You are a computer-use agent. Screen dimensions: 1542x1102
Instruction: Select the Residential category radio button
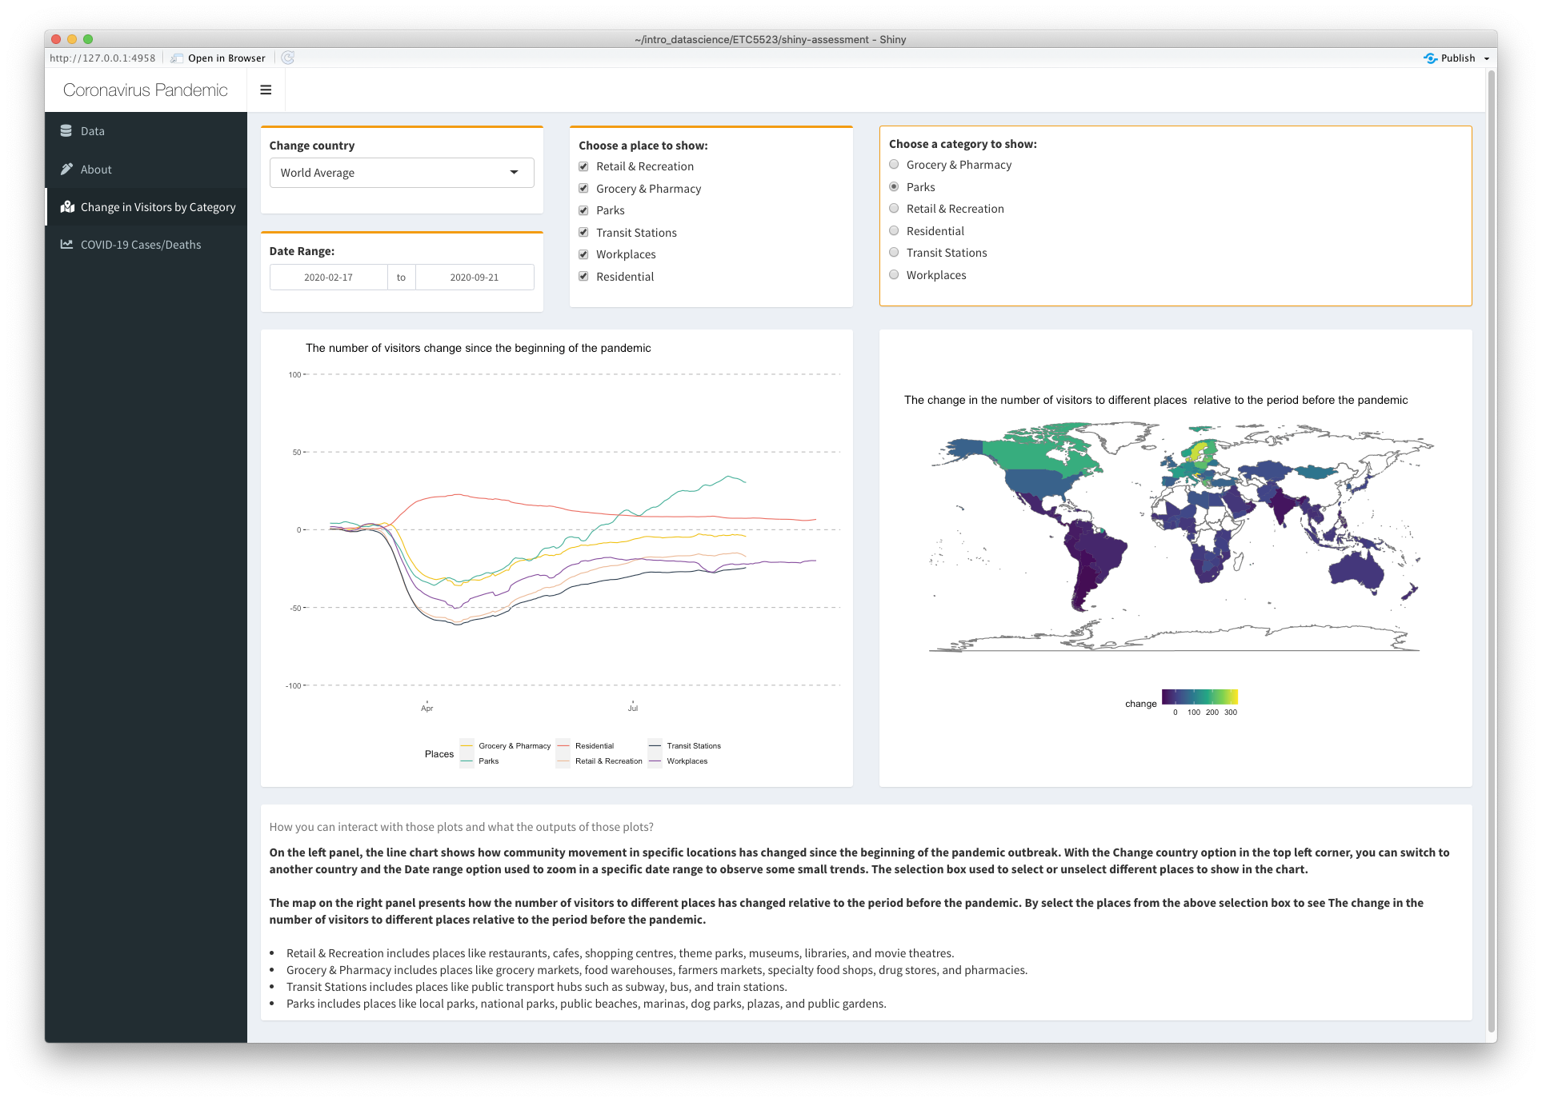click(x=894, y=231)
